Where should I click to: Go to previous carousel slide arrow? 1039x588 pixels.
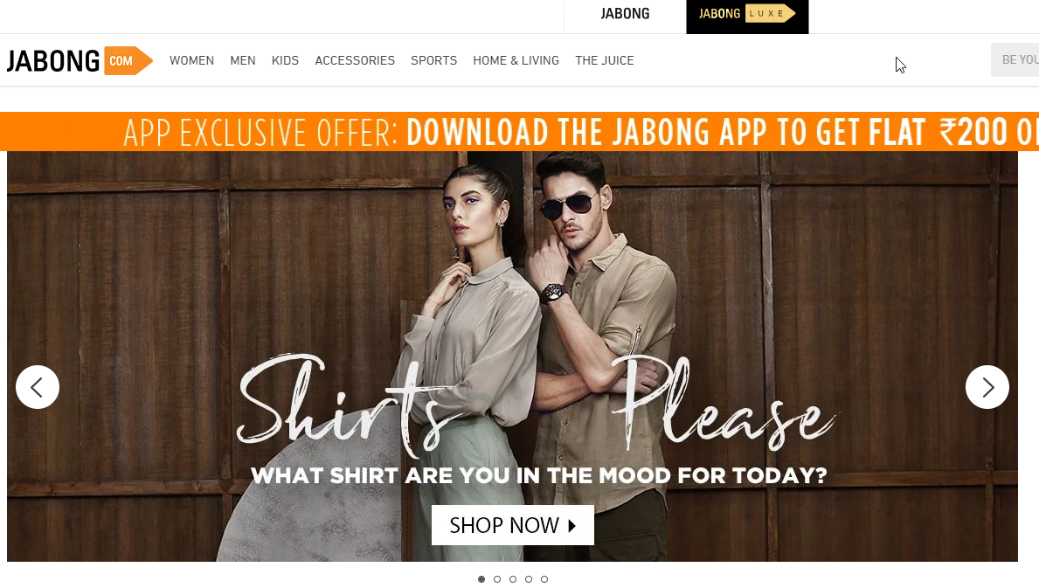[x=38, y=387]
